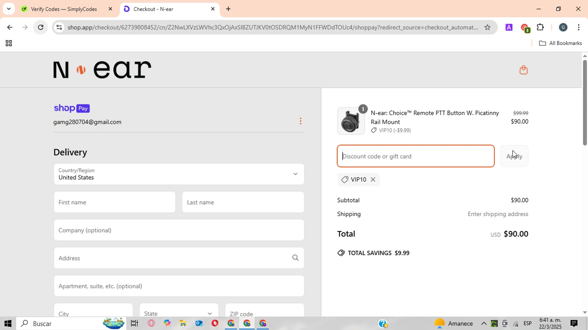Open the notifications center icon
The width and height of the screenshot is (588, 330).
[x=574, y=324]
